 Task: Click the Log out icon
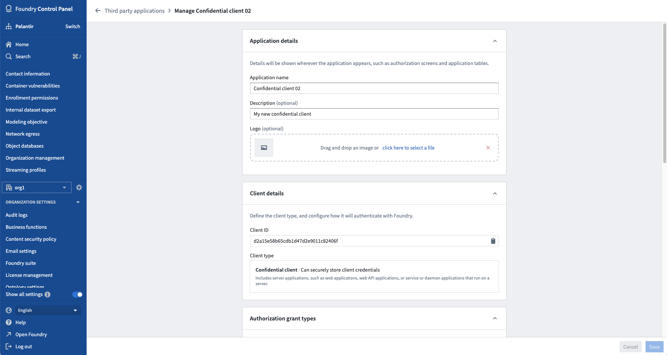9,346
